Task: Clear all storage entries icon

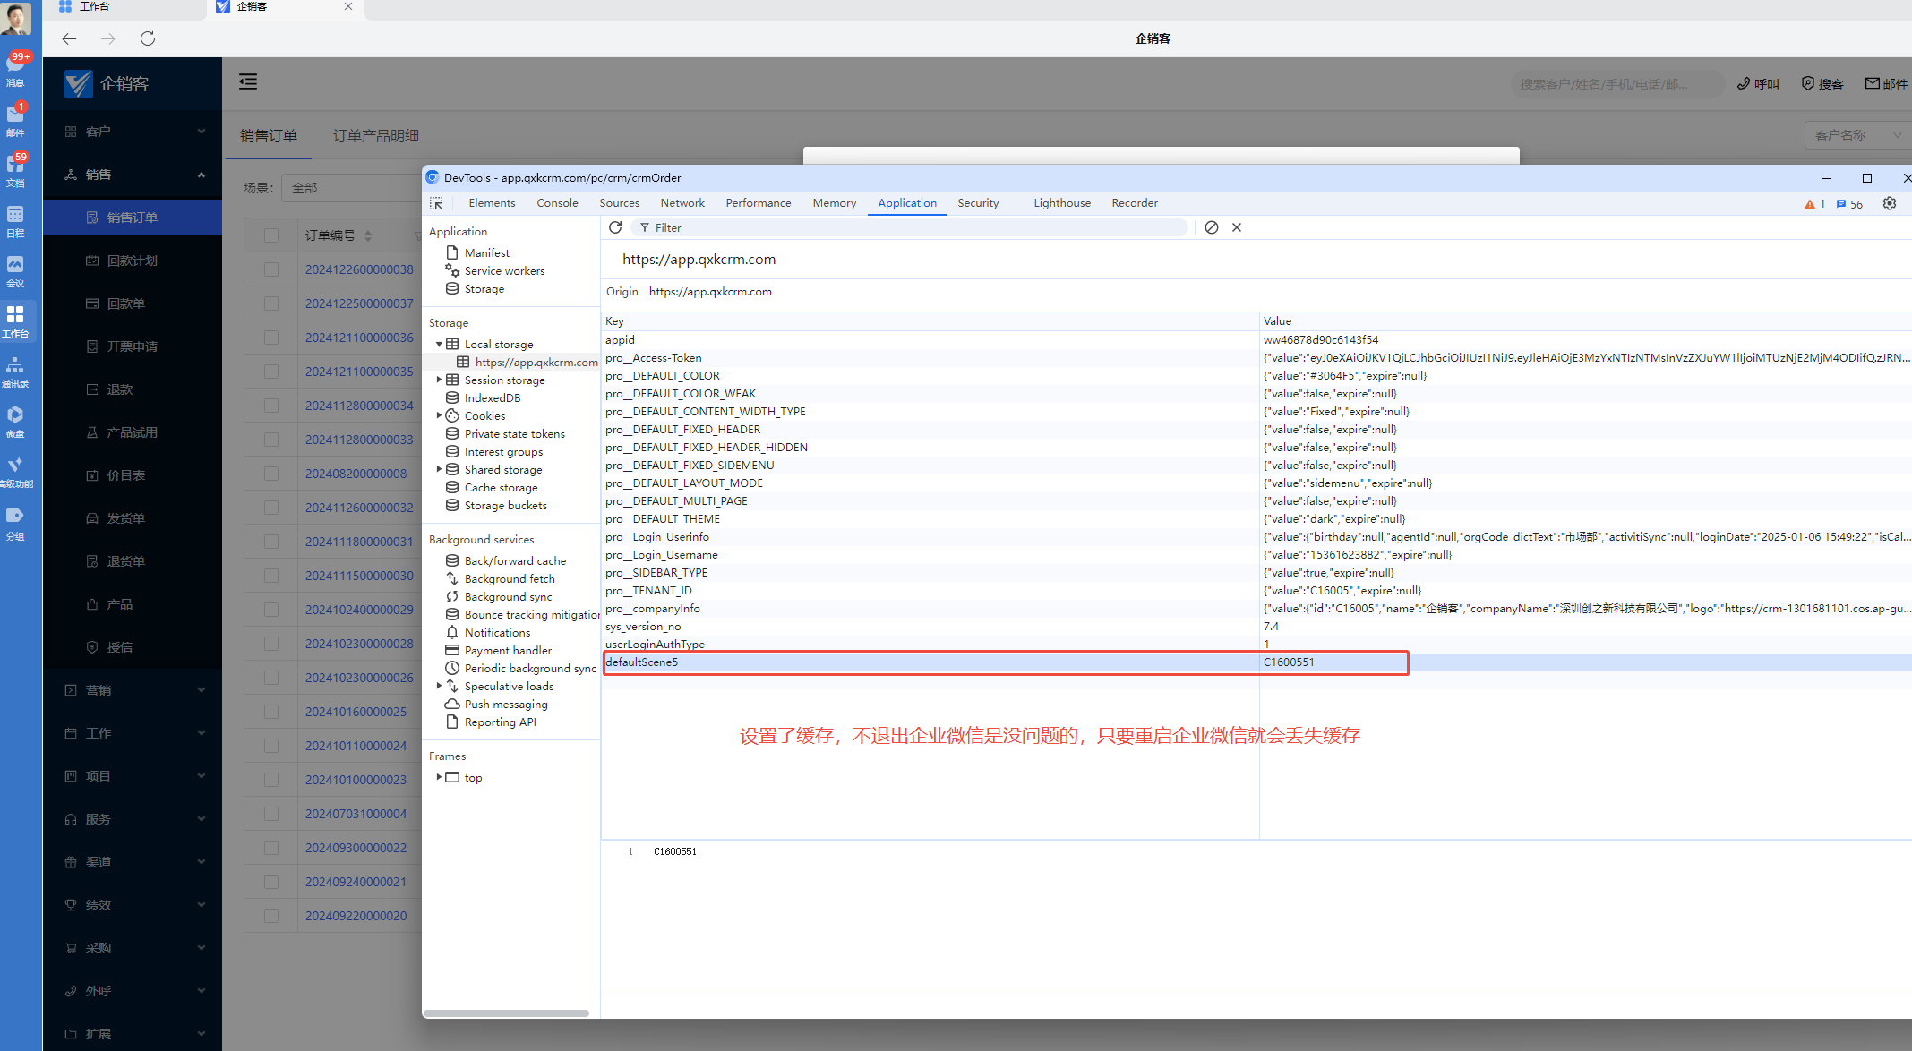Action: [x=1212, y=227]
